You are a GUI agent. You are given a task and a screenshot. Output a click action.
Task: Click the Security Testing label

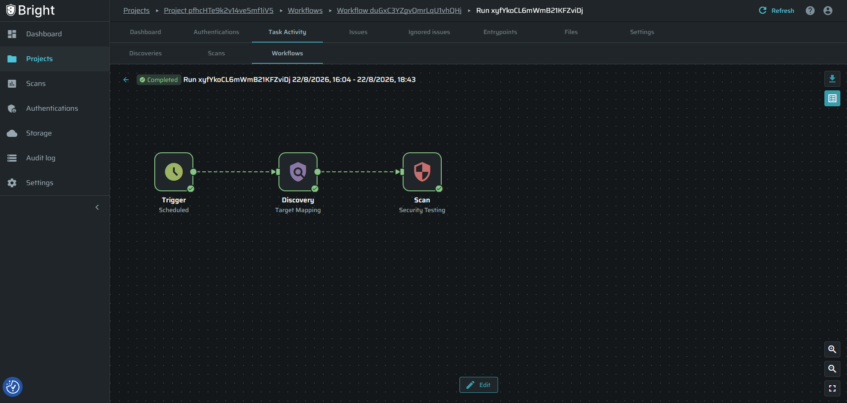[x=422, y=210]
